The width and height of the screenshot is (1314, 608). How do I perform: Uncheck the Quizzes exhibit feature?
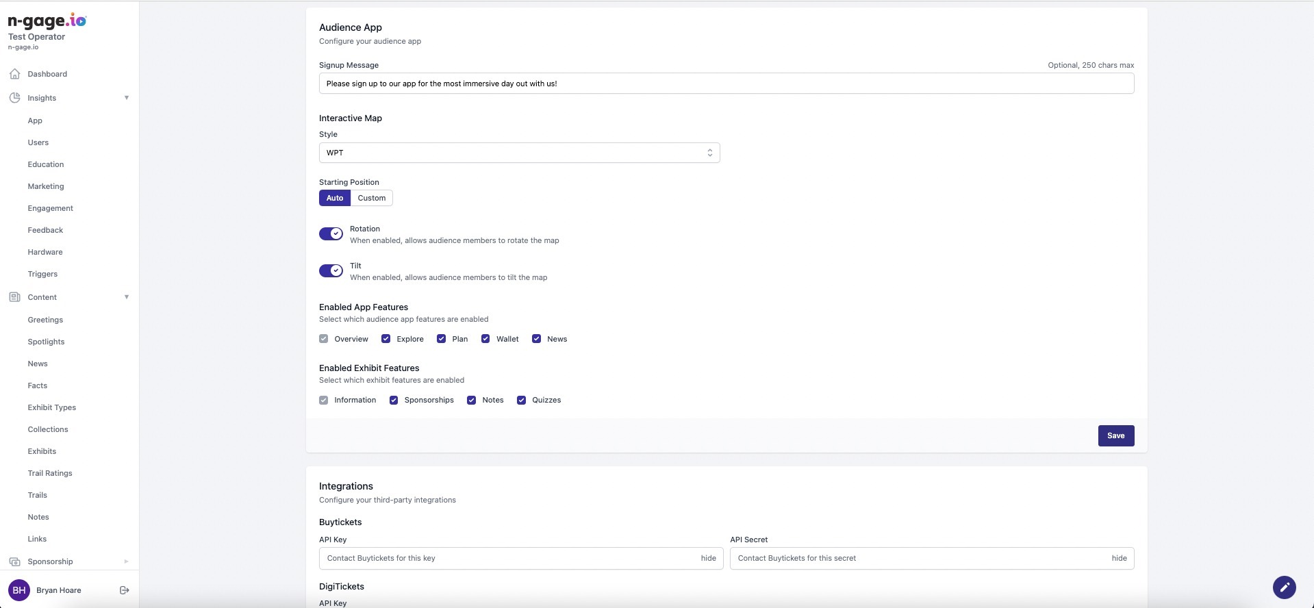(x=521, y=401)
